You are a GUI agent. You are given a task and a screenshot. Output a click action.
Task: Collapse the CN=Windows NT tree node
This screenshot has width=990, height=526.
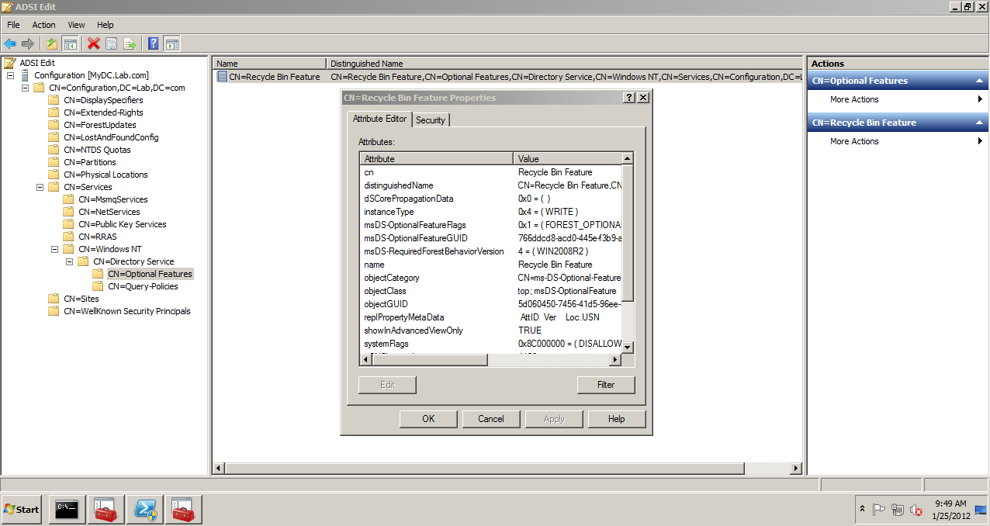[x=56, y=248]
